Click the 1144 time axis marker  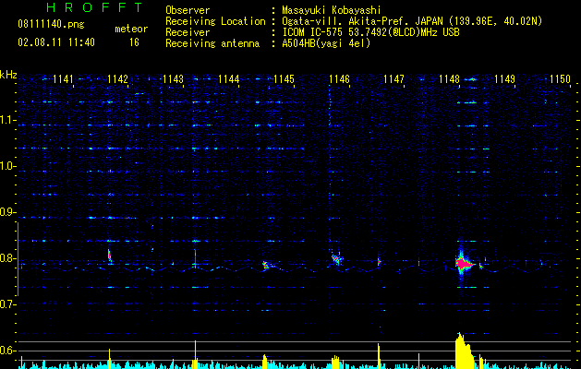229,78
